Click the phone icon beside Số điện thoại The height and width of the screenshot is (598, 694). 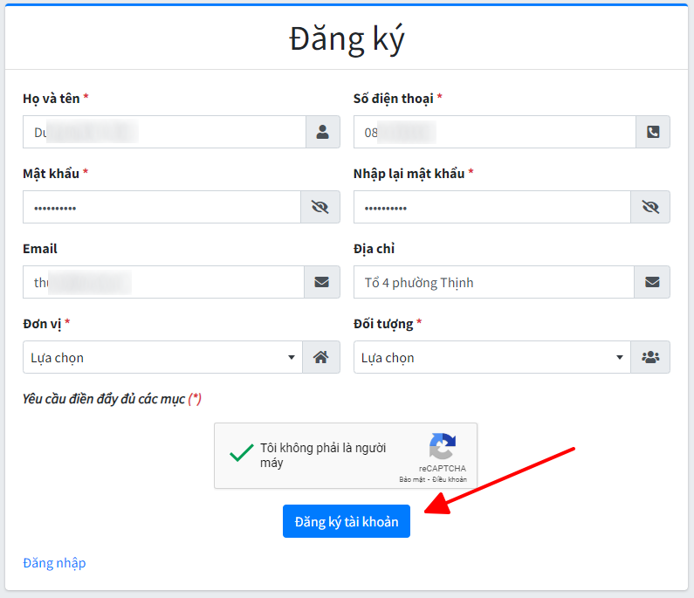(x=652, y=132)
